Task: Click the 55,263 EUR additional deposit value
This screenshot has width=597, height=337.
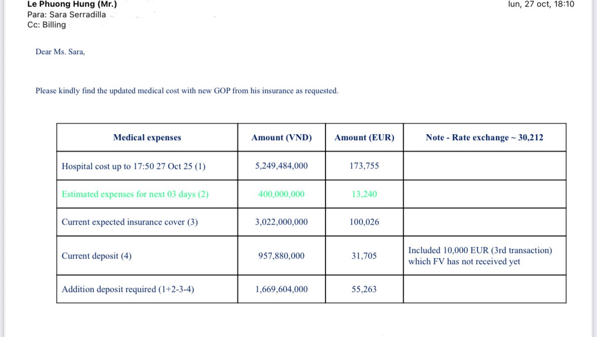Action: [x=364, y=289]
